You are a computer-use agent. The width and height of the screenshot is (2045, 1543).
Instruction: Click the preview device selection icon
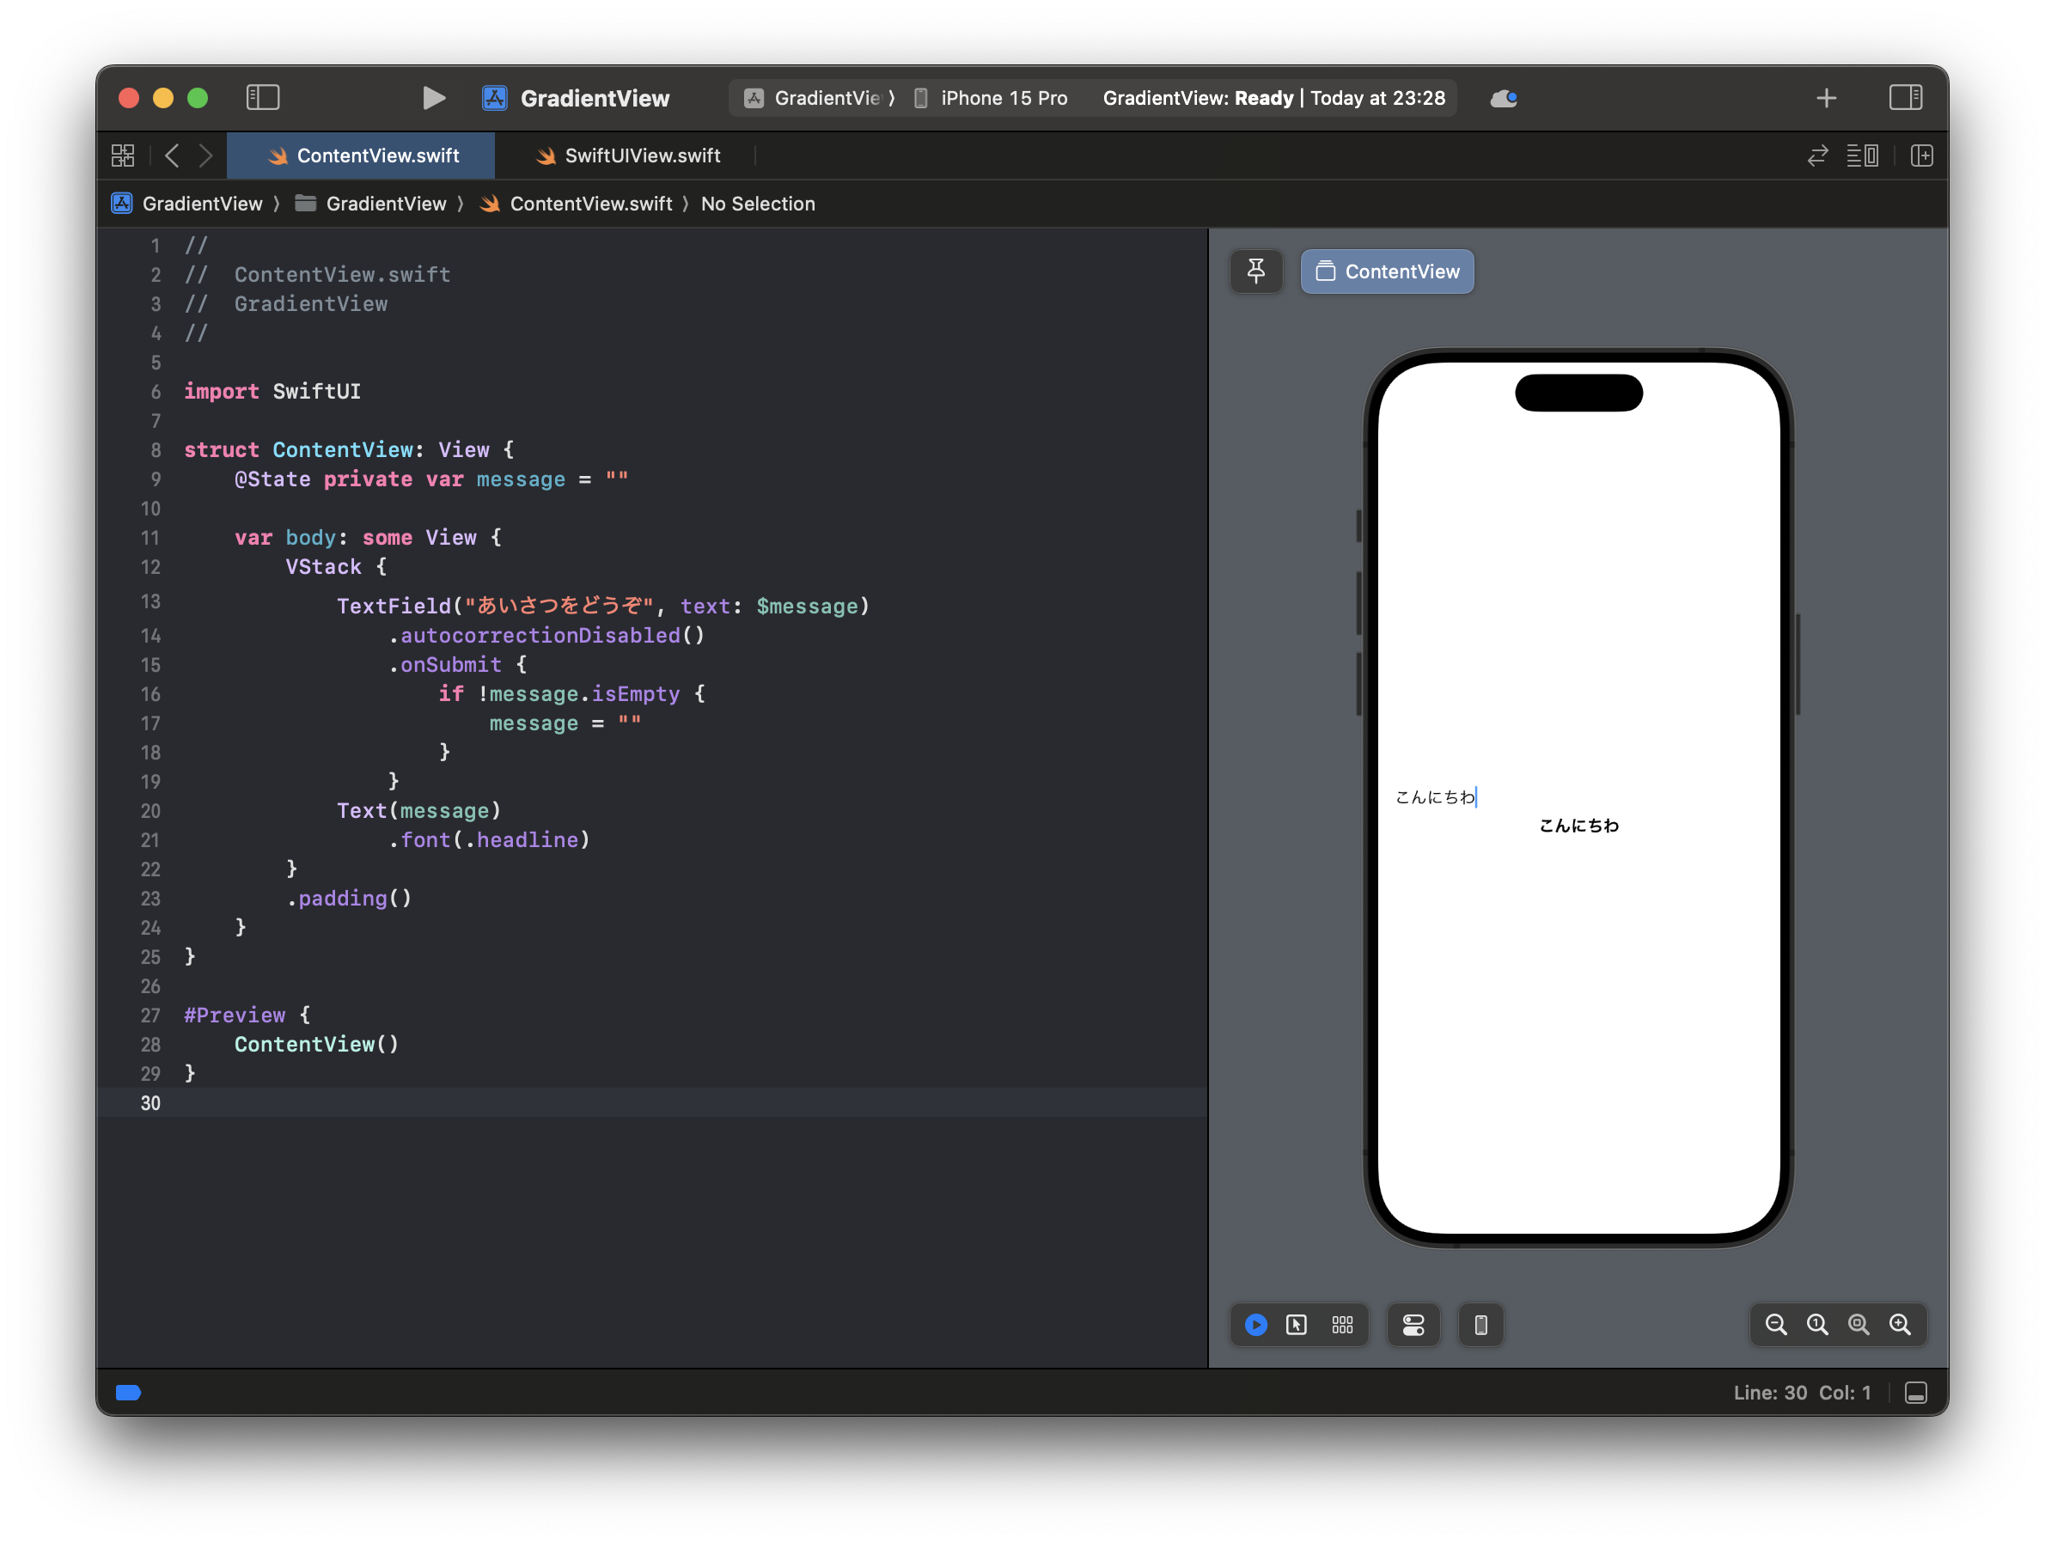[1480, 1325]
